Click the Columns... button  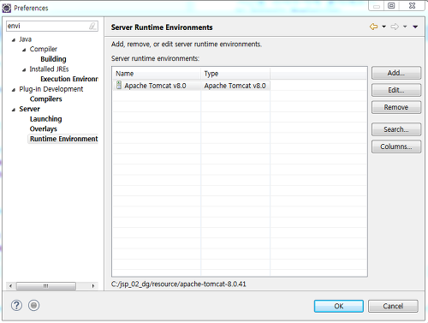(396, 147)
